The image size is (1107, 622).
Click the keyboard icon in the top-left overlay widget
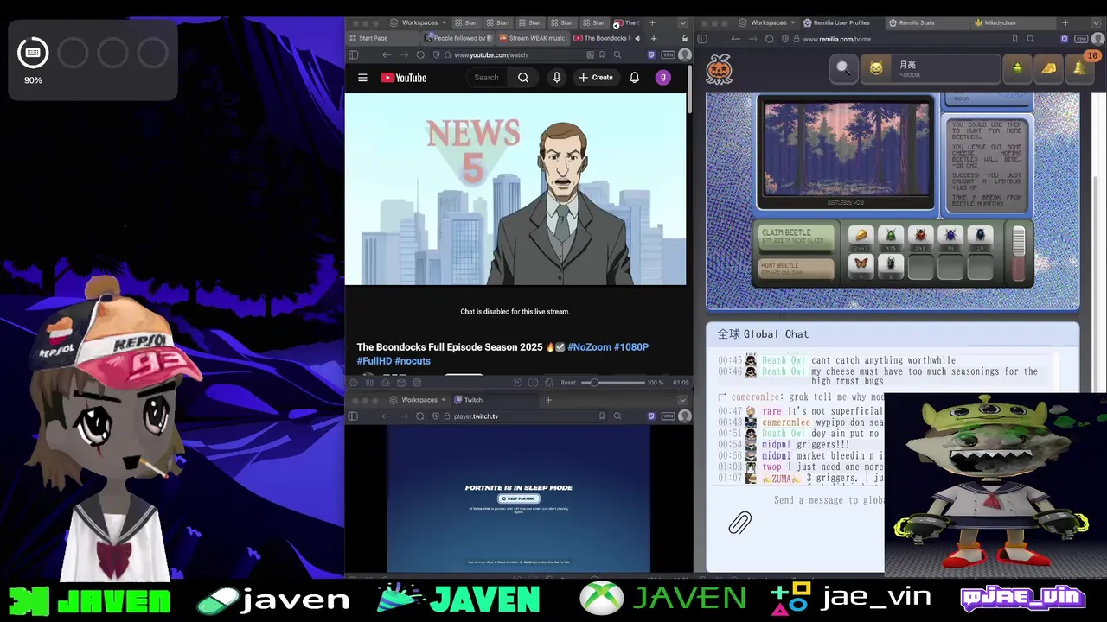[x=33, y=53]
